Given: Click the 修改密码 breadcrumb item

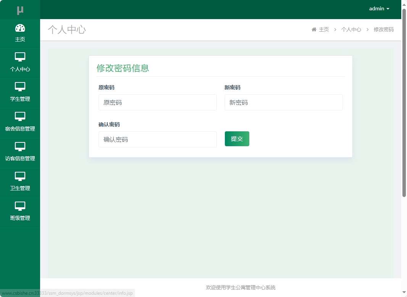Looking at the screenshot, I should tap(383, 29).
